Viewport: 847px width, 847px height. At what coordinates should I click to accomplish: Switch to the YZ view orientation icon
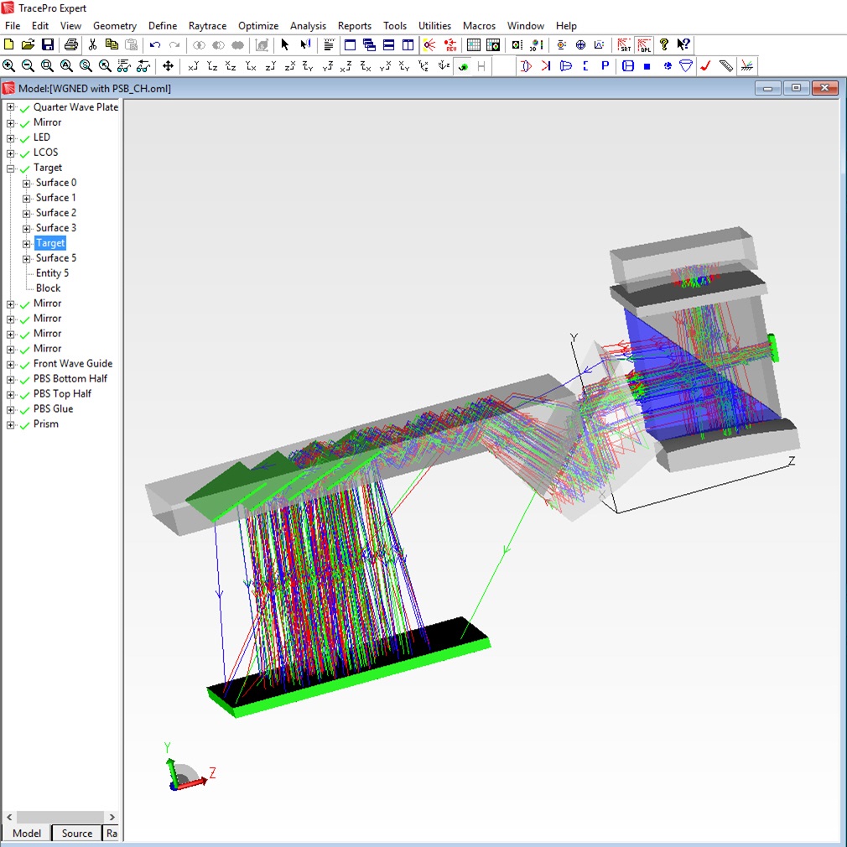pyautogui.click(x=212, y=65)
